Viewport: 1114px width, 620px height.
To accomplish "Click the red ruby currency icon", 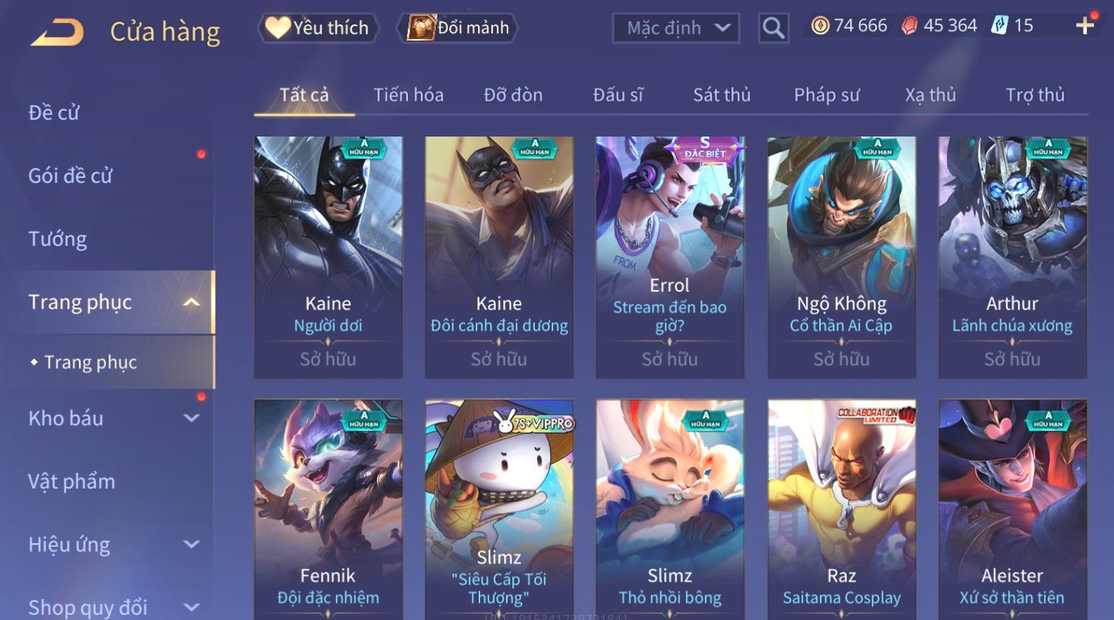I will tap(909, 27).
